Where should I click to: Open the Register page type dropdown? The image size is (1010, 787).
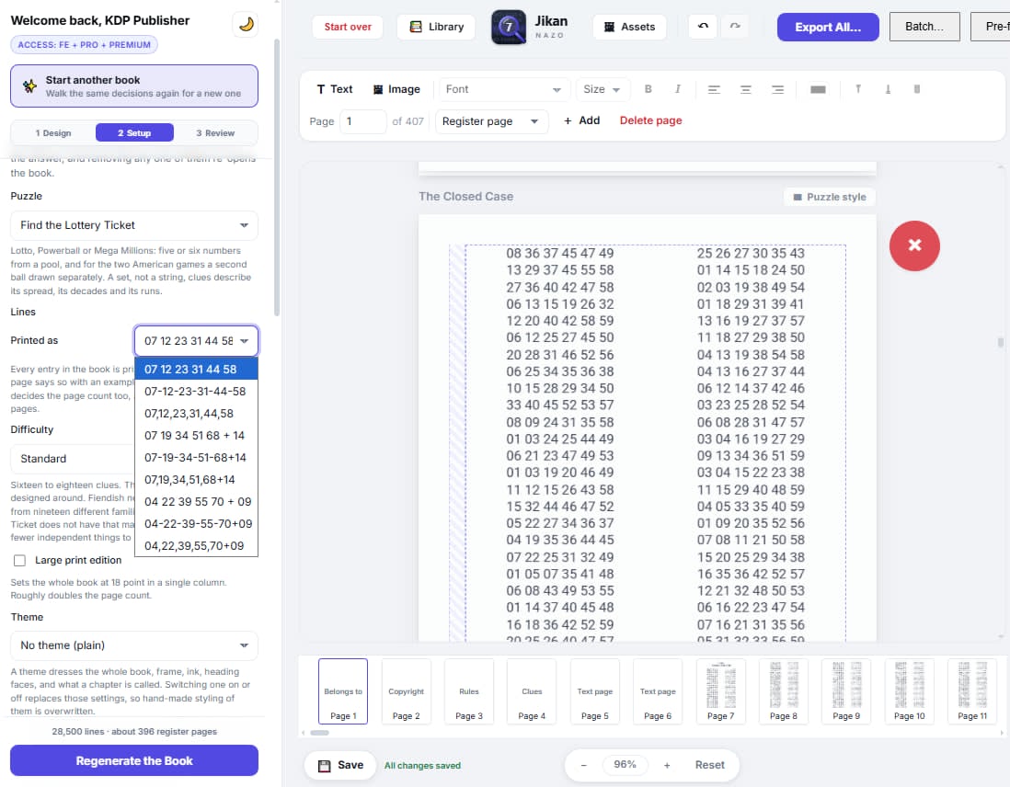point(491,121)
